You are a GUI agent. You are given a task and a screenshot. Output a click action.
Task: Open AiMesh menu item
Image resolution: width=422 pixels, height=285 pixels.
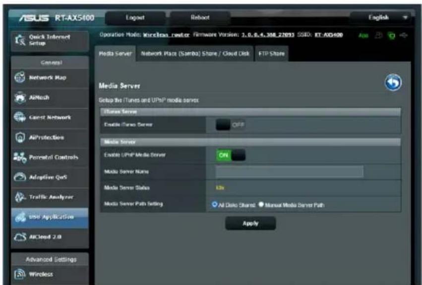click(50, 97)
